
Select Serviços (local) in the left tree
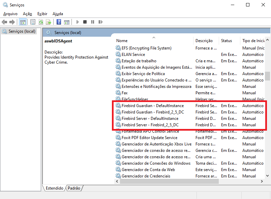22,31
